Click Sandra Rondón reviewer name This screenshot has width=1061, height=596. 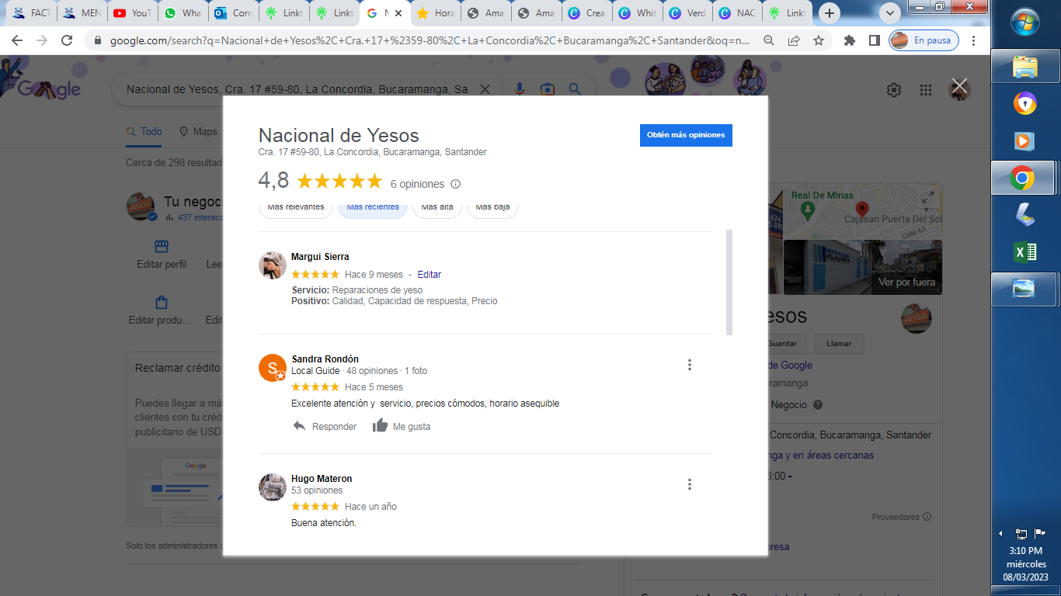click(325, 359)
